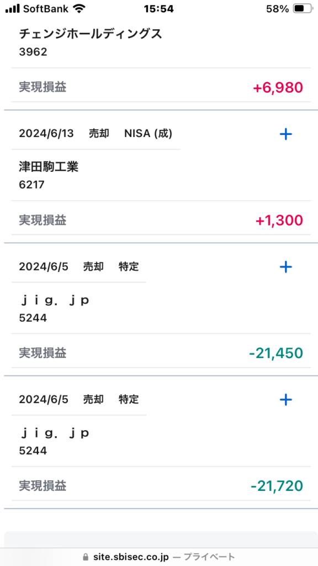Screen dimensions: 318x566
Task: Tap the lock icon beside site.sbisec.co.jp
Action: tap(86, 557)
